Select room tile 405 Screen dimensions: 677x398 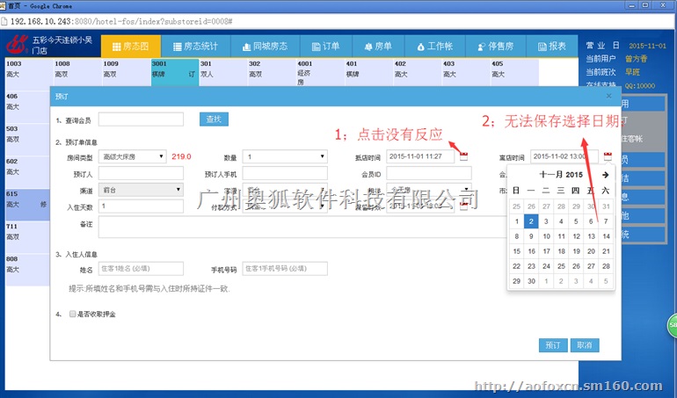click(514, 72)
